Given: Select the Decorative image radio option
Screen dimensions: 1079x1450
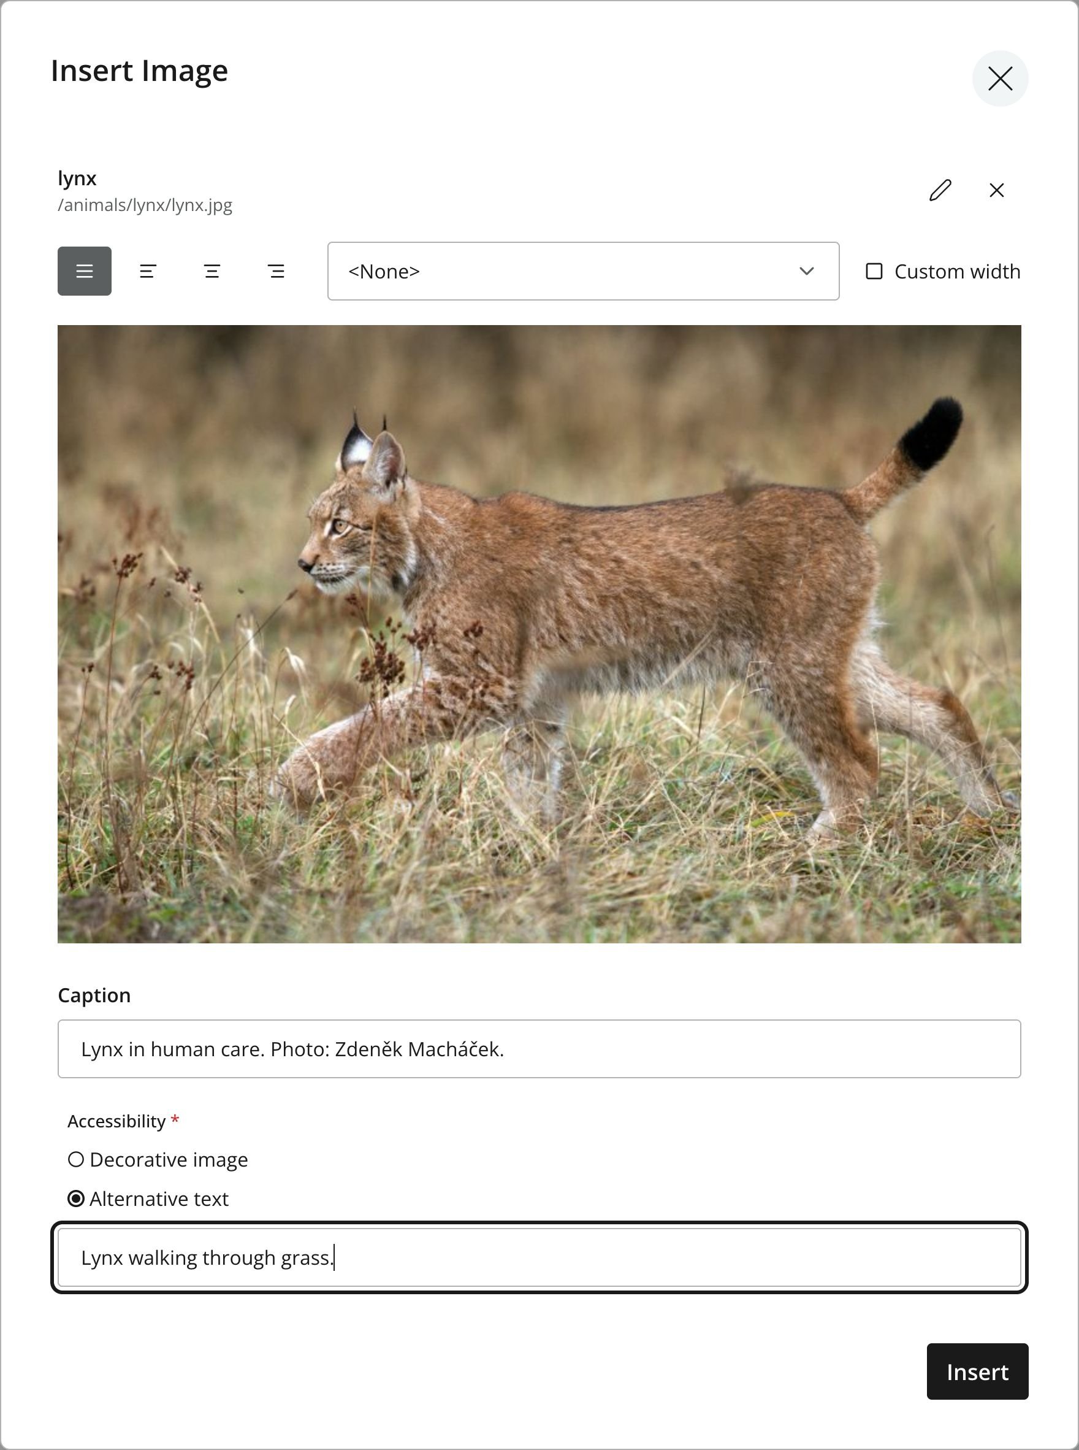Looking at the screenshot, I should pos(77,1160).
